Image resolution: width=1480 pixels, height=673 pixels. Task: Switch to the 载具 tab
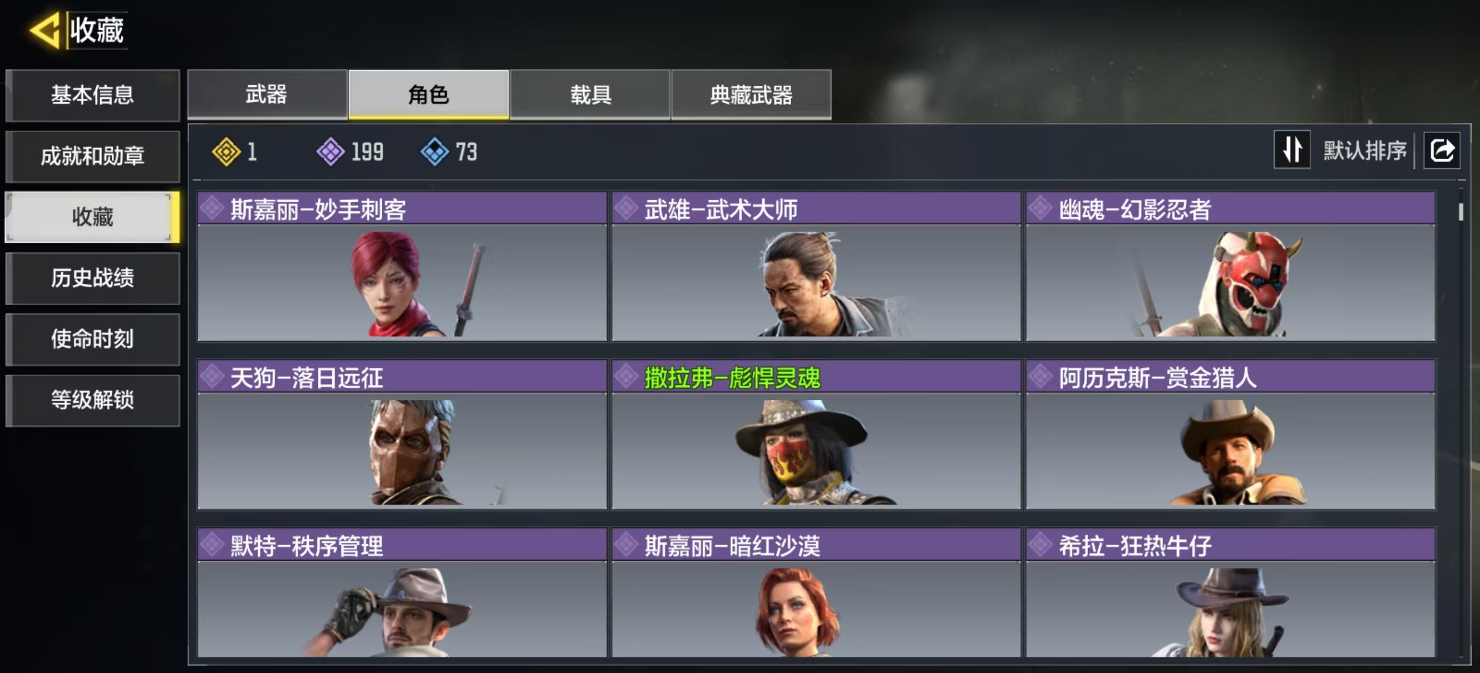pos(590,94)
